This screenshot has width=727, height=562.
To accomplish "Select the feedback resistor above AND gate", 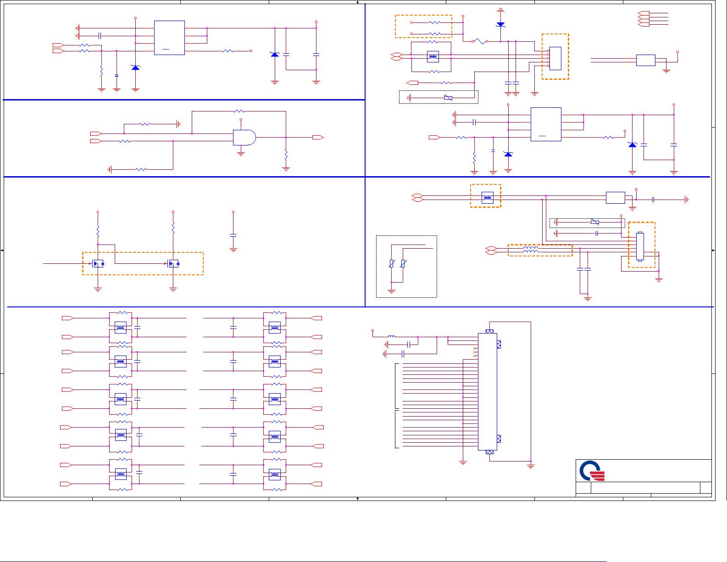I will tap(239, 111).
